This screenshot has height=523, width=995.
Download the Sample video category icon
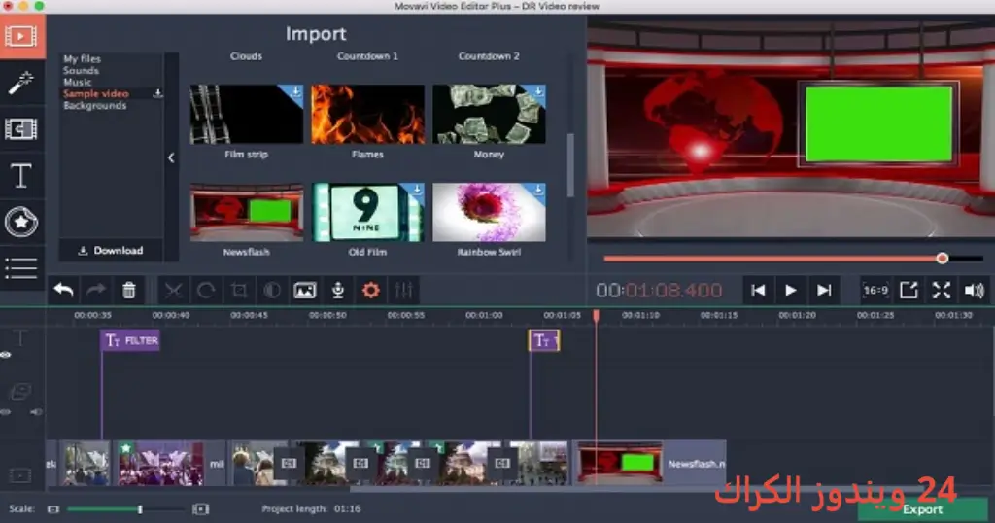pyautogui.click(x=158, y=93)
